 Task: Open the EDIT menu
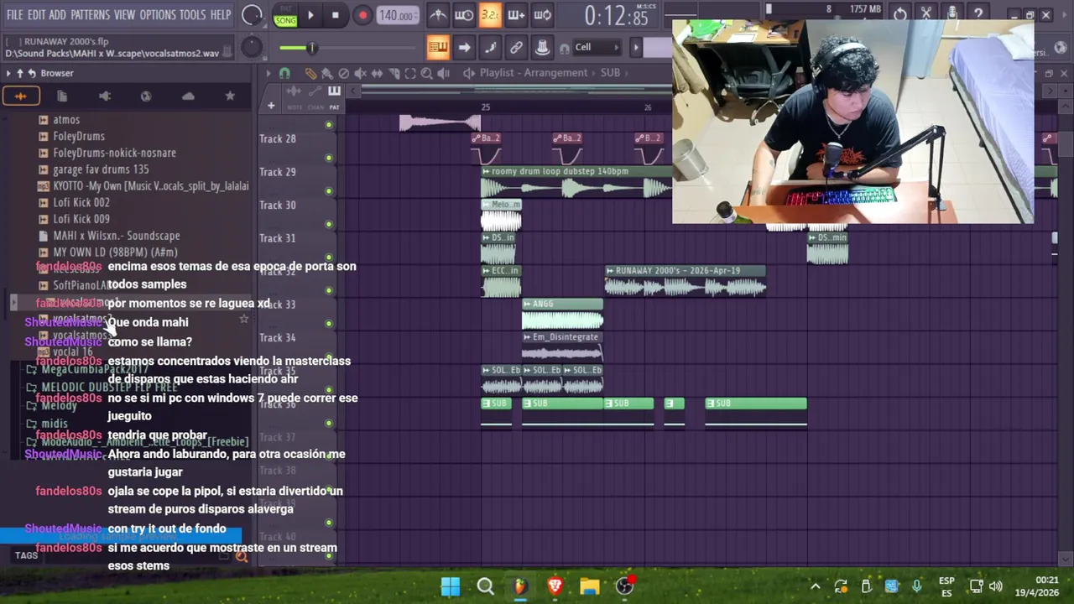point(36,15)
